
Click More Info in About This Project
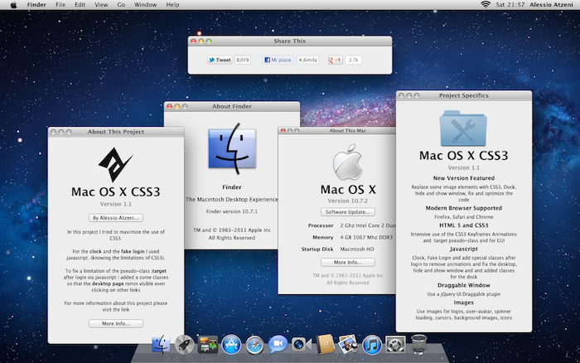[x=116, y=323]
